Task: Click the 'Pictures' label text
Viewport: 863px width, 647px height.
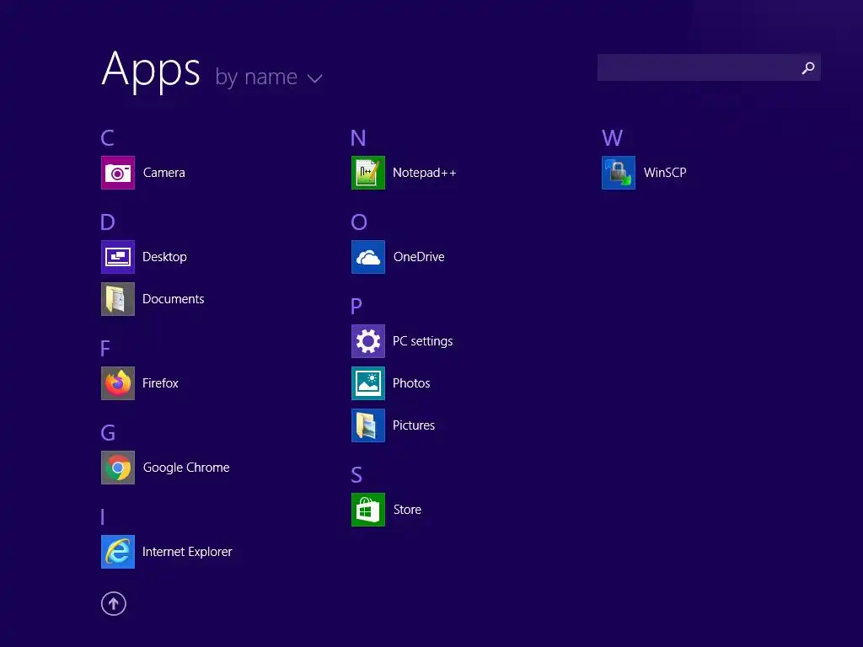Action: pos(413,425)
